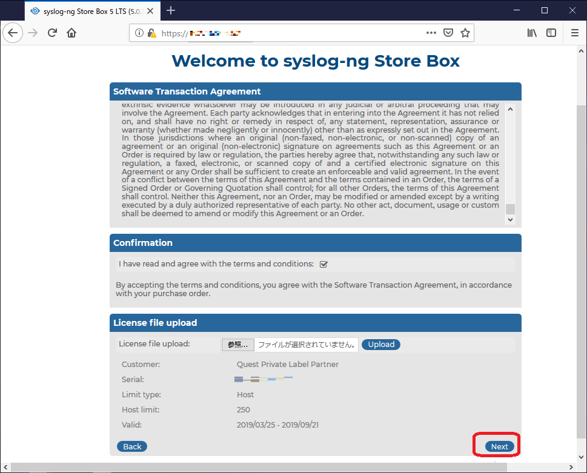
Task: Select the syslog-ng Store Box 5 LTS tab
Action: tap(93, 12)
